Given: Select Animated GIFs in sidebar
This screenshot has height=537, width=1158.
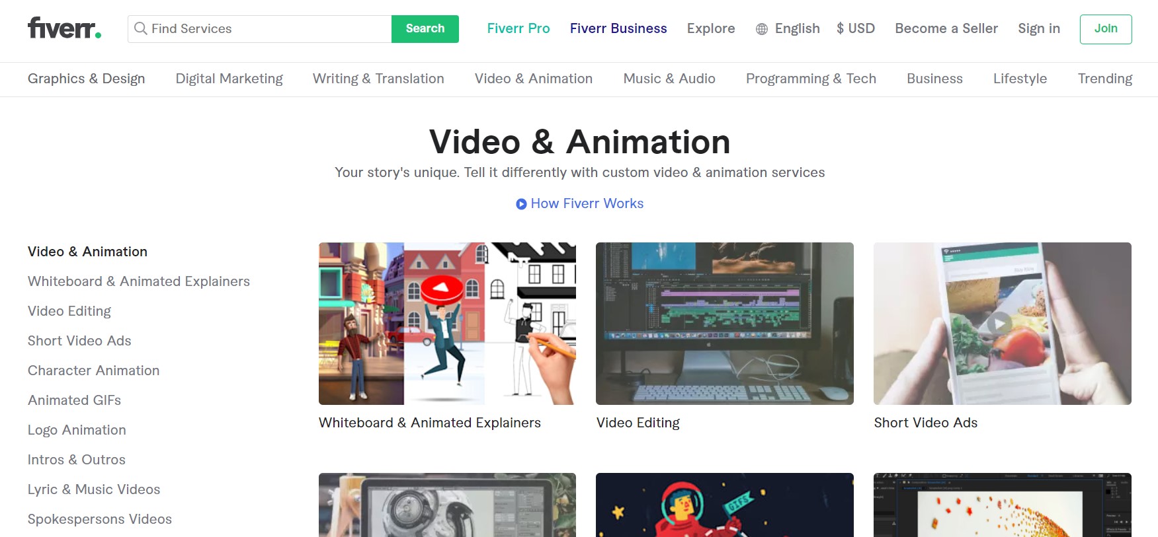Looking at the screenshot, I should [x=74, y=400].
